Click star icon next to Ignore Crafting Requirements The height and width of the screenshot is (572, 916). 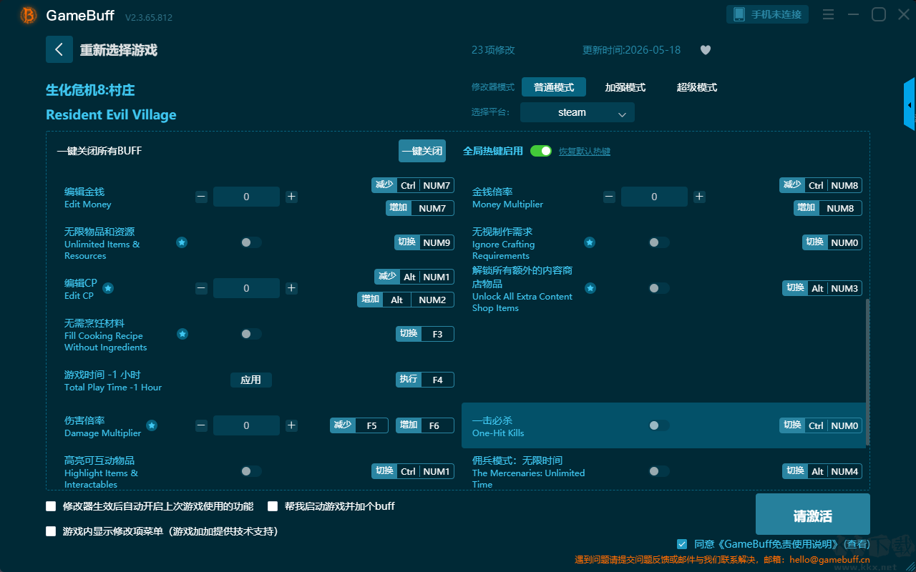pyautogui.click(x=590, y=242)
